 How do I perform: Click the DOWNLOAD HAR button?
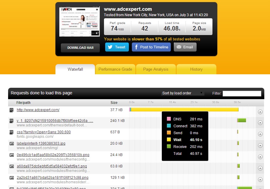pyautogui.click(x=80, y=48)
